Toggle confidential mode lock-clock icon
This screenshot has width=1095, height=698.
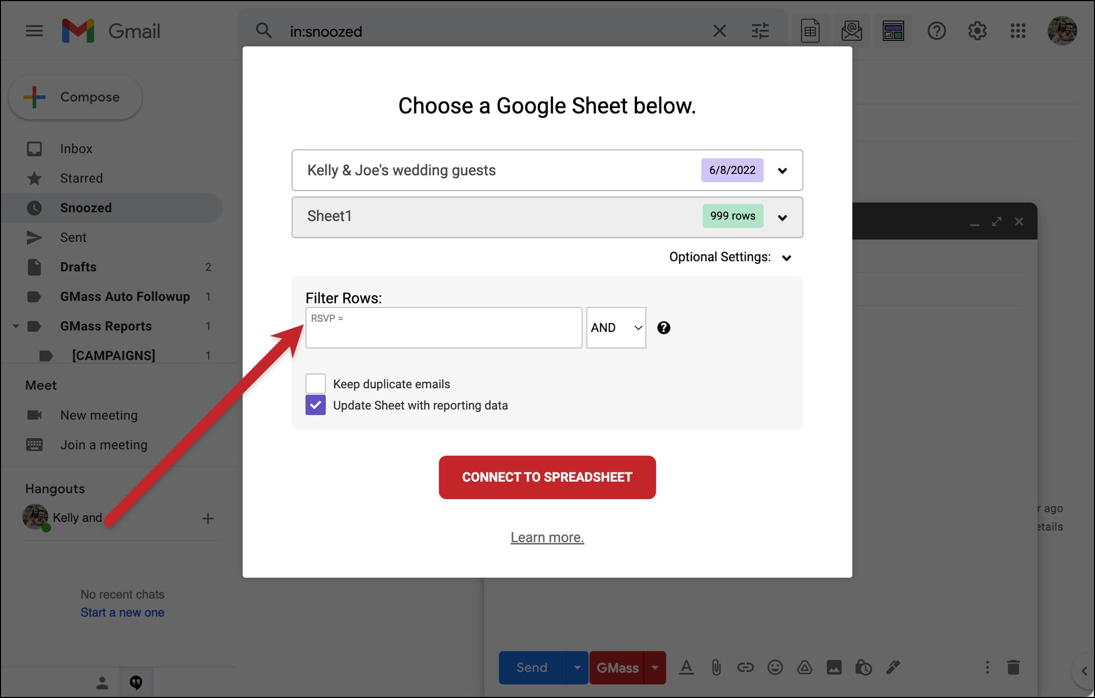click(863, 667)
